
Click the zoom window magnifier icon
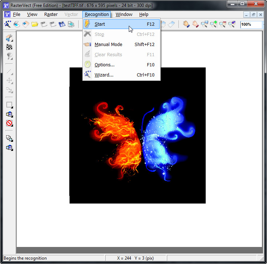204,24
